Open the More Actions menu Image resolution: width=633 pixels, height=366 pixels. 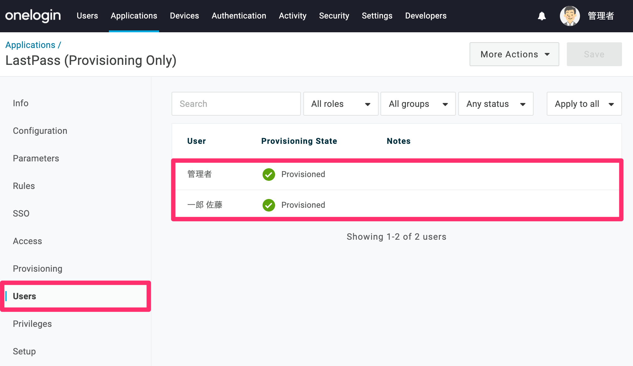tap(514, 54)
